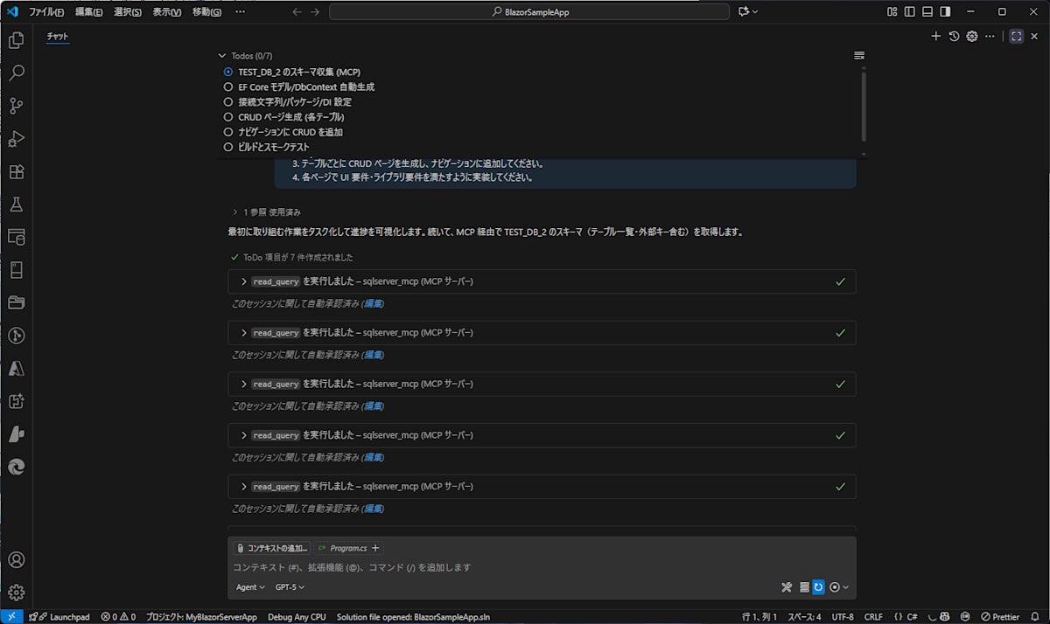
Task: Open the Accounts icon in activity bar
Action: (16, 559)
